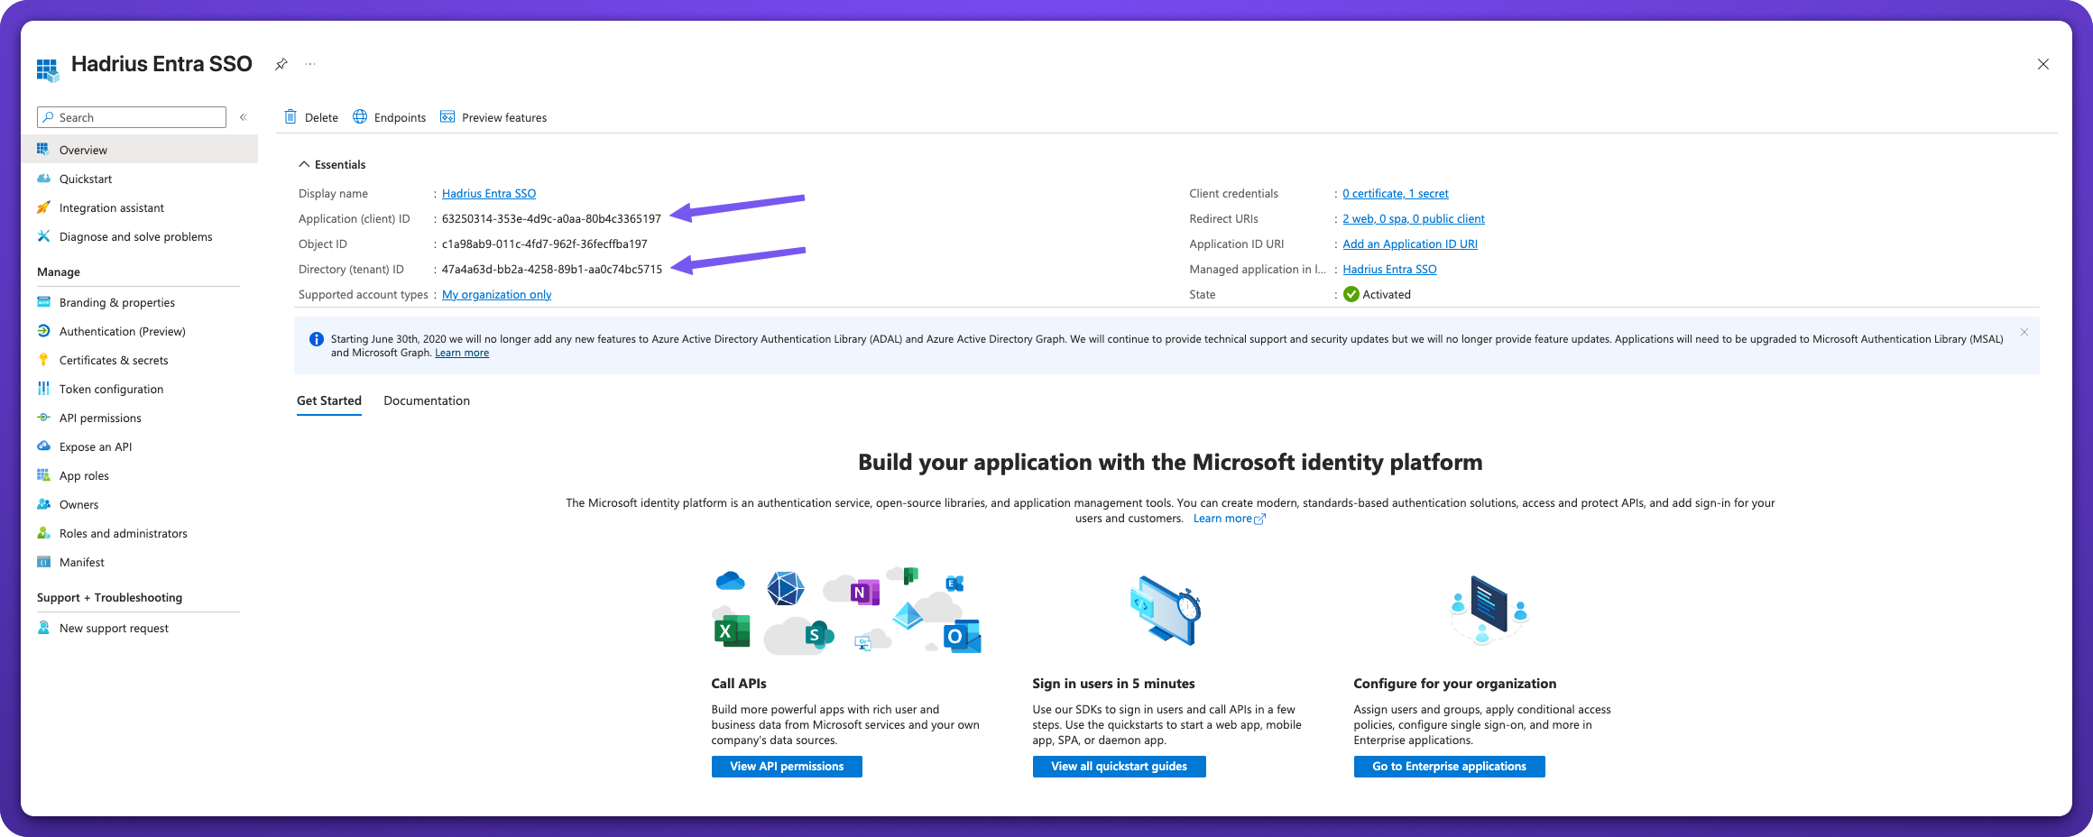Open Learn more in the info banner
Screen dimensions: 2093x837
click(x=462, y=353)
